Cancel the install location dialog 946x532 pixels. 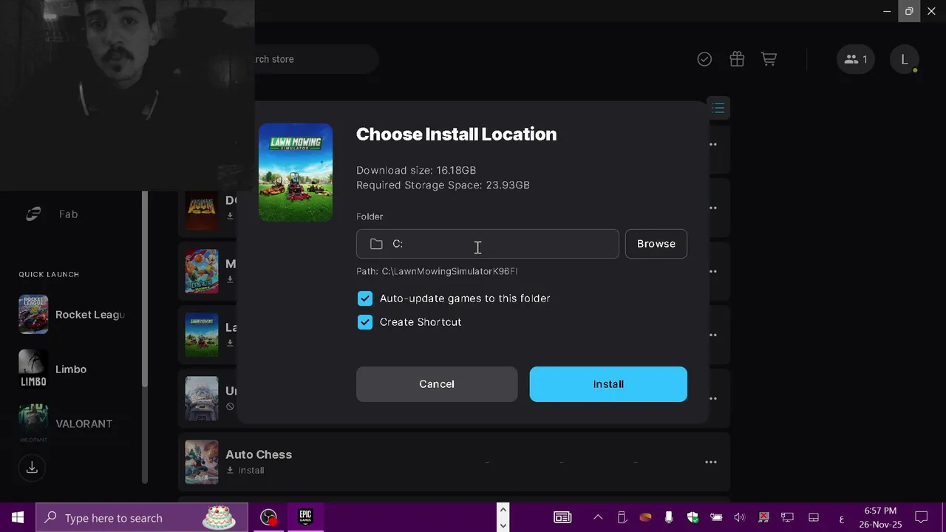(x=437, y=384)
